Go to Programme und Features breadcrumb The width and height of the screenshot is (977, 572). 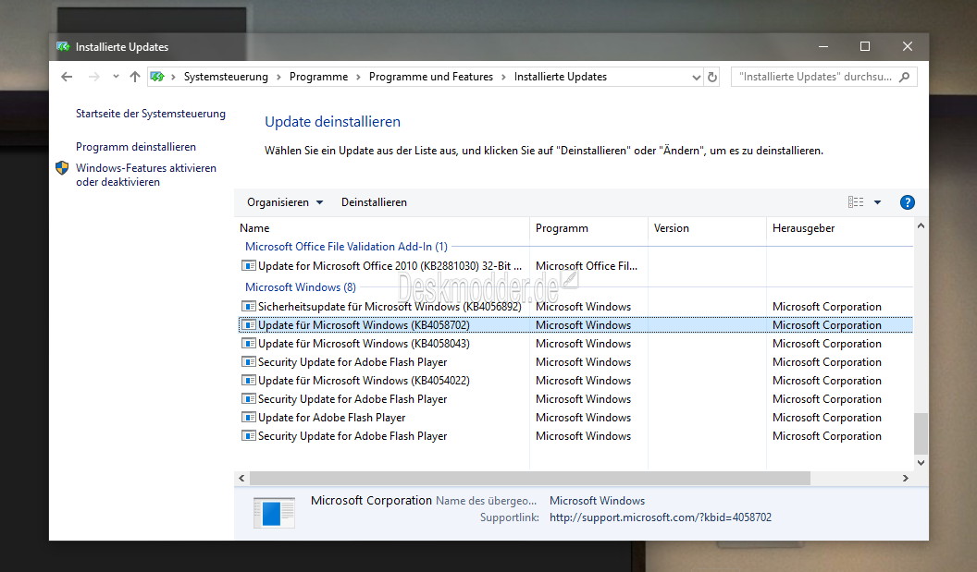tap(430, 77)
